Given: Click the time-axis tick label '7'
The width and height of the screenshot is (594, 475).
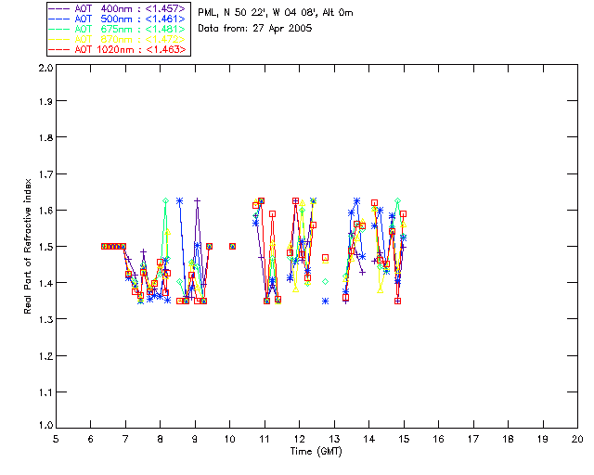Looking at the screenshot, I should point(125,439).
